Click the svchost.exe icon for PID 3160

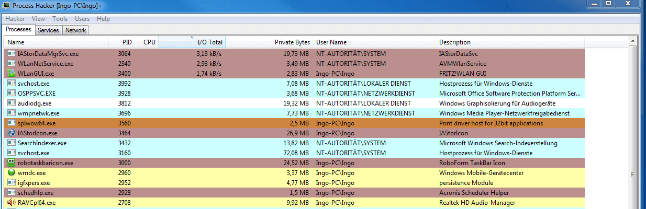pos(12,153)
